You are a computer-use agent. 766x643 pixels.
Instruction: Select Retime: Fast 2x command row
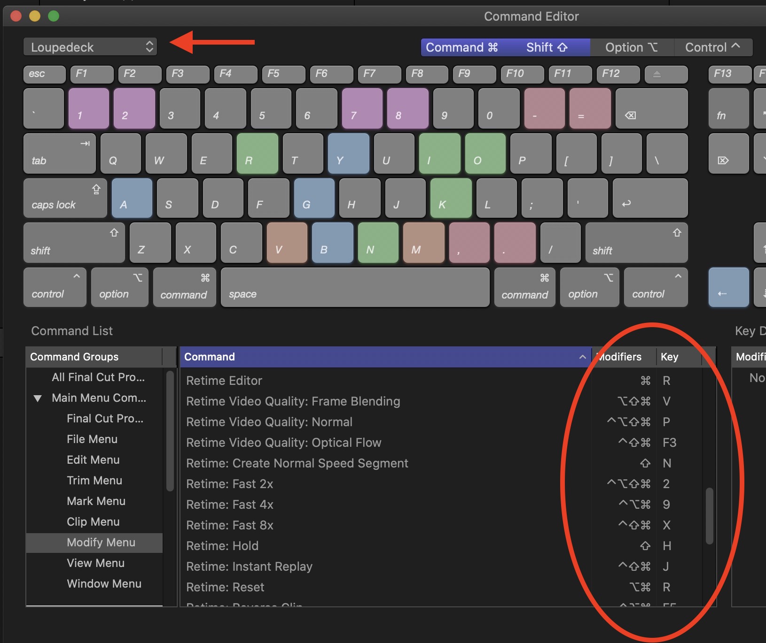tap(441, 484)
